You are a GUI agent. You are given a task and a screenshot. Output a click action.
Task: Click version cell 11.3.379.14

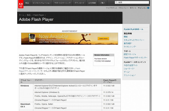(111, 92)
